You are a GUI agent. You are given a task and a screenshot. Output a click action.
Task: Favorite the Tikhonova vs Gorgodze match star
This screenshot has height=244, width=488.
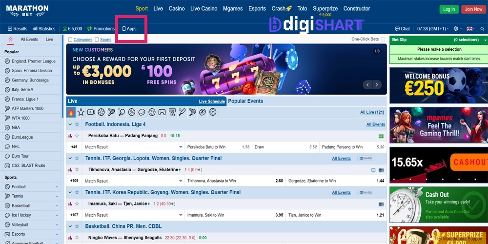77,170
